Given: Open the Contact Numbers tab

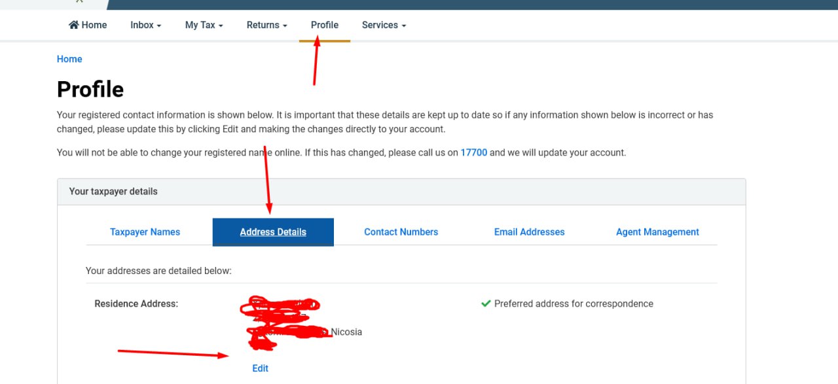Looking at the screenshot, I should point(401,232).
